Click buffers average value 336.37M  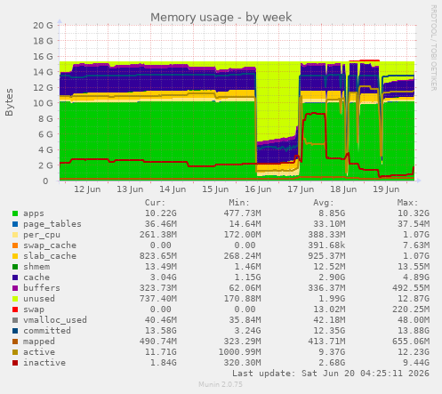coord(326,288)
